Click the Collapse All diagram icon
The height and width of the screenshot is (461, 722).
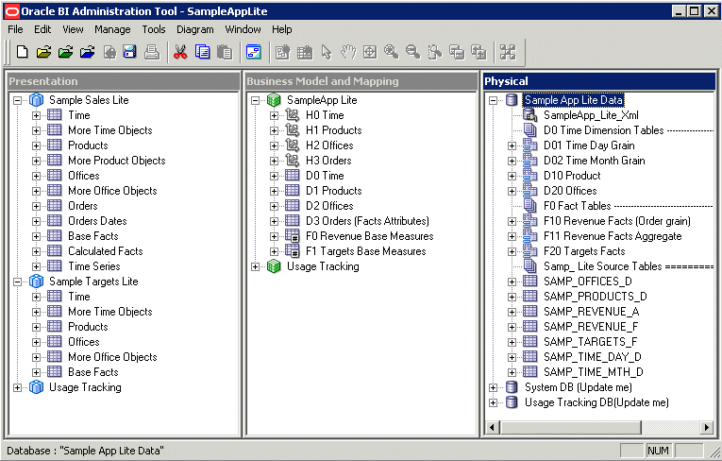[x=456, y=52]
